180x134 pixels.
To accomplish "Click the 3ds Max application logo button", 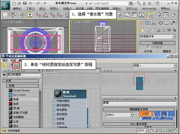I will (x=6, y=5).
